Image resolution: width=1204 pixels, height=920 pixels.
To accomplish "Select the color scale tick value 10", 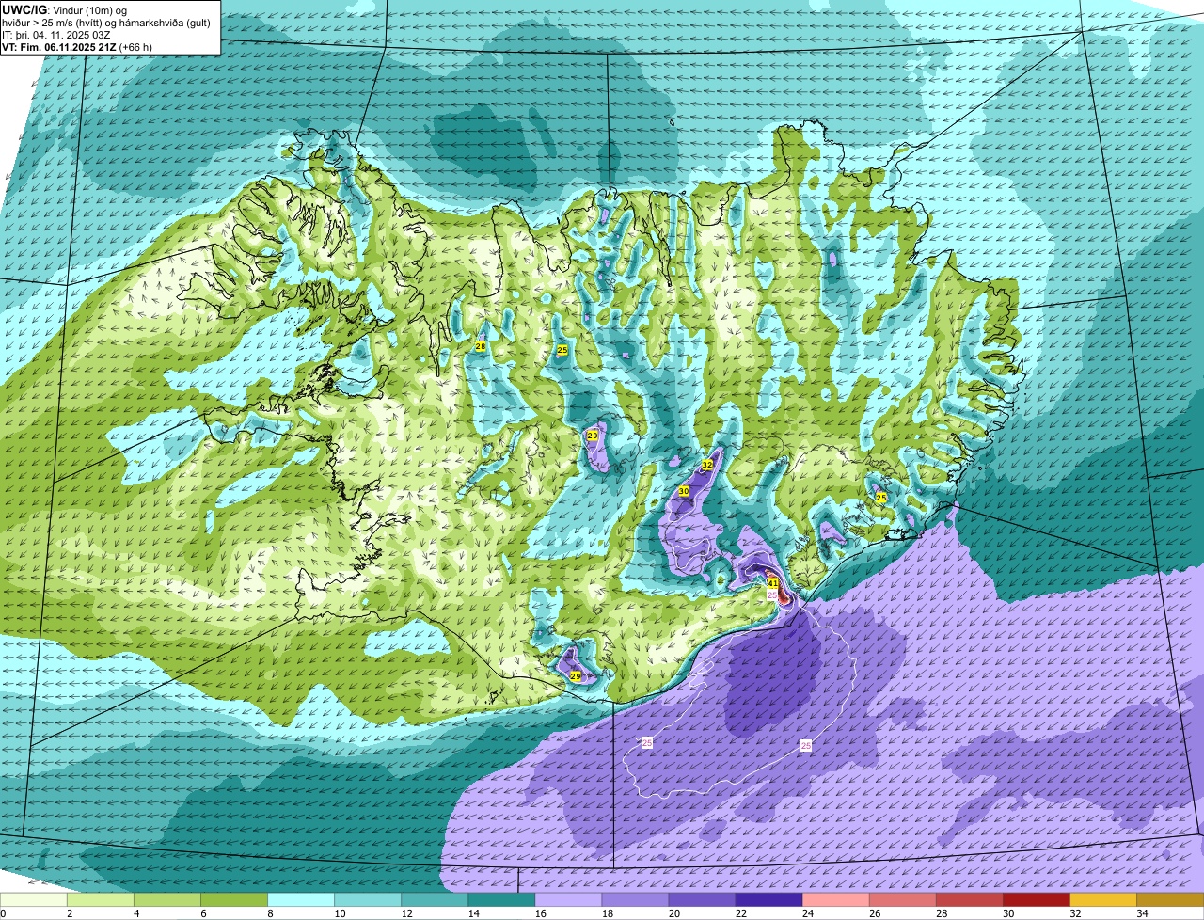I will coord(339,913).
